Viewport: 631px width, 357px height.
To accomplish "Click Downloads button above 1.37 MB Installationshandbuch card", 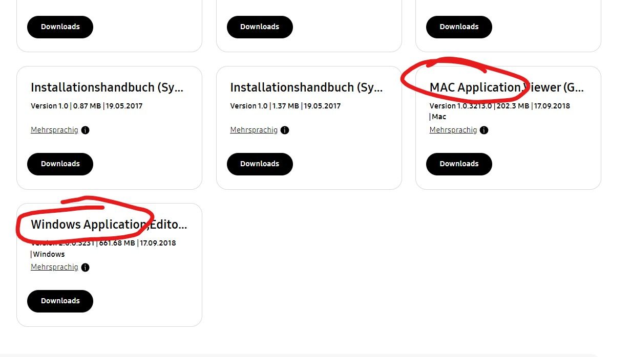I will point(260,27).
